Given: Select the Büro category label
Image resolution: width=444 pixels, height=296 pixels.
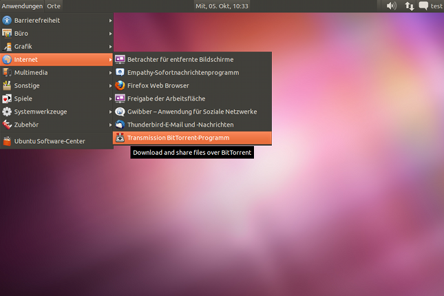Looking at the screenshot, I should coord(21,34).
